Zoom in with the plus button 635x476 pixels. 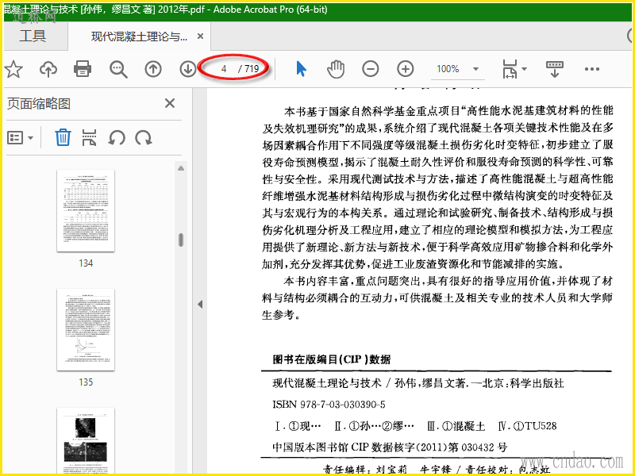click(406, 69)
